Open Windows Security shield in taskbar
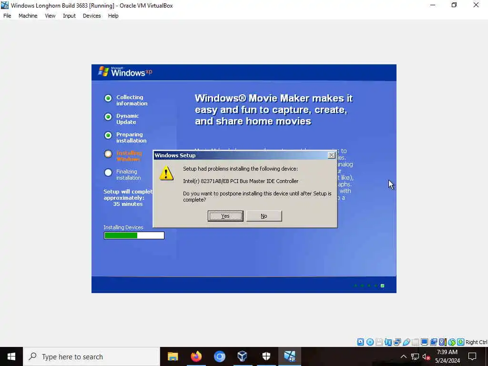Screen dimensions: 488x366 (x=266, y=356)
